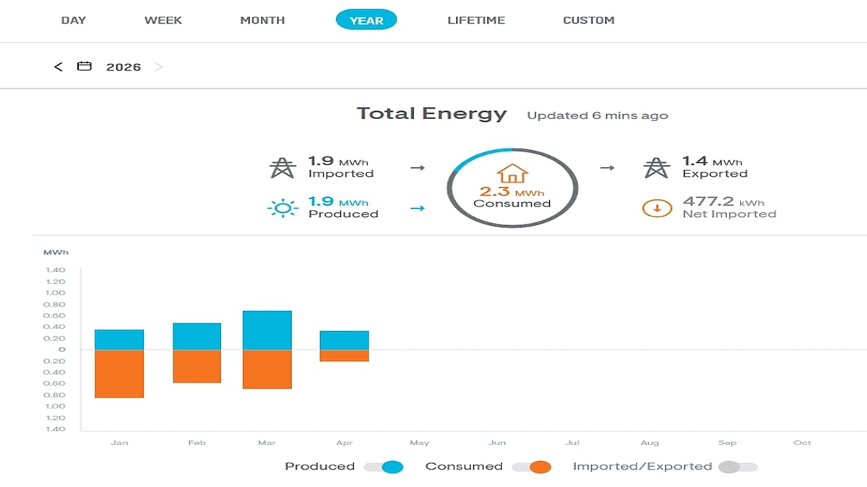Screen dimensions: 867x487
Task: Click the January produced blue bar
Action: pos(119,340)
